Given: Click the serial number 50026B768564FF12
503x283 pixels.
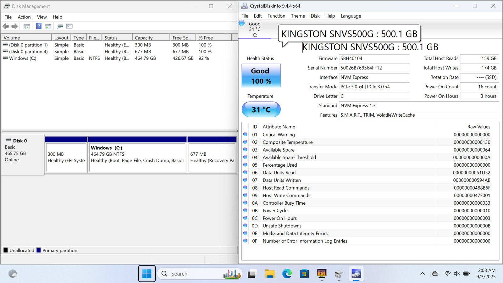Looking at the screenshot, I should (374, 68).
